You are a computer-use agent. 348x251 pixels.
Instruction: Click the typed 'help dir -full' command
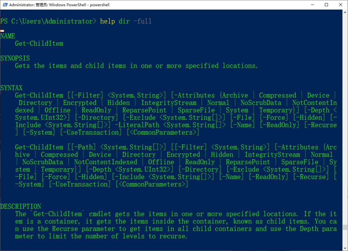(x=126, y=21)
